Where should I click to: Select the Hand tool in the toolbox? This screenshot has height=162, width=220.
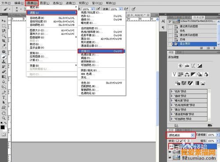4,113
